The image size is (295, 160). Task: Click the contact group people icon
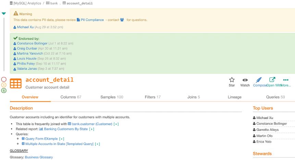pos(122,20)
